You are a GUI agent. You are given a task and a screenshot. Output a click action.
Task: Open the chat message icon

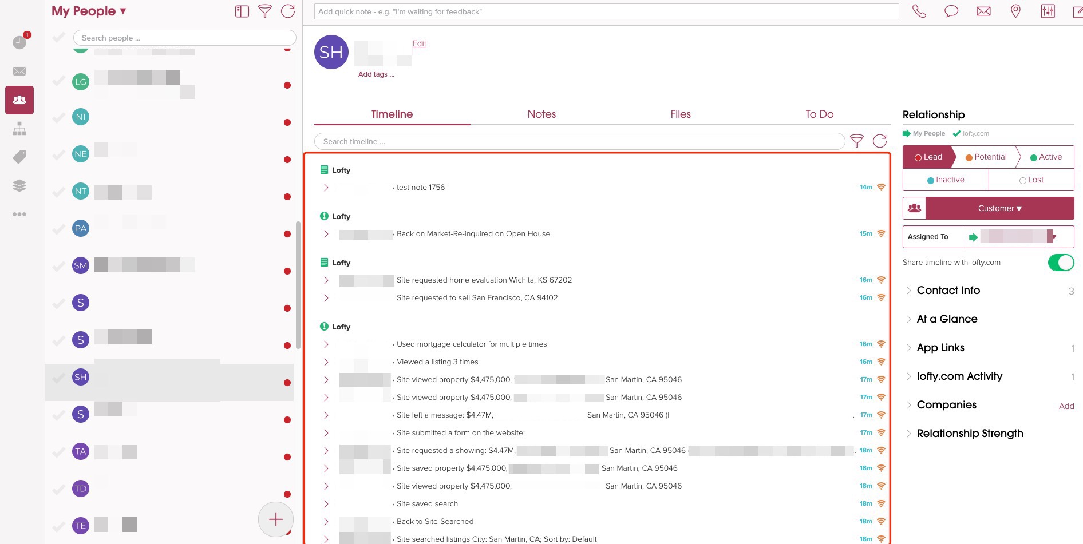pos(951,11)
